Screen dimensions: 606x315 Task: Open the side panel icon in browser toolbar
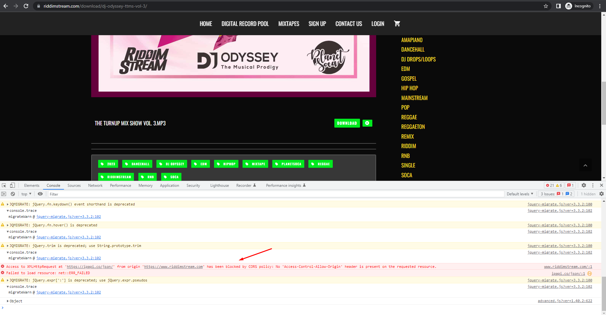[x=559, y=6]
